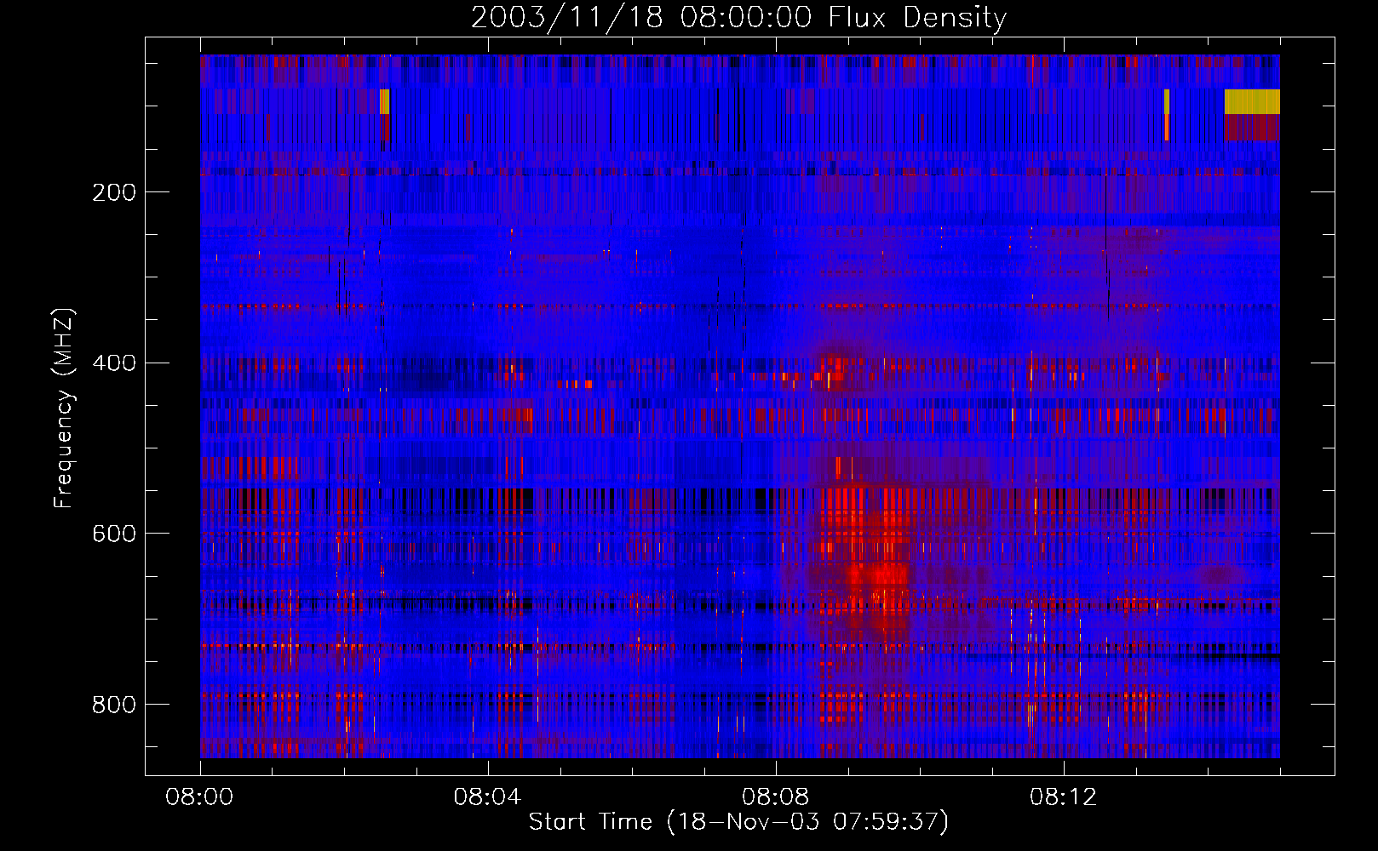Click the plot title '2003/11/18 08:00:00 Flux Density'

coord(738,17)
